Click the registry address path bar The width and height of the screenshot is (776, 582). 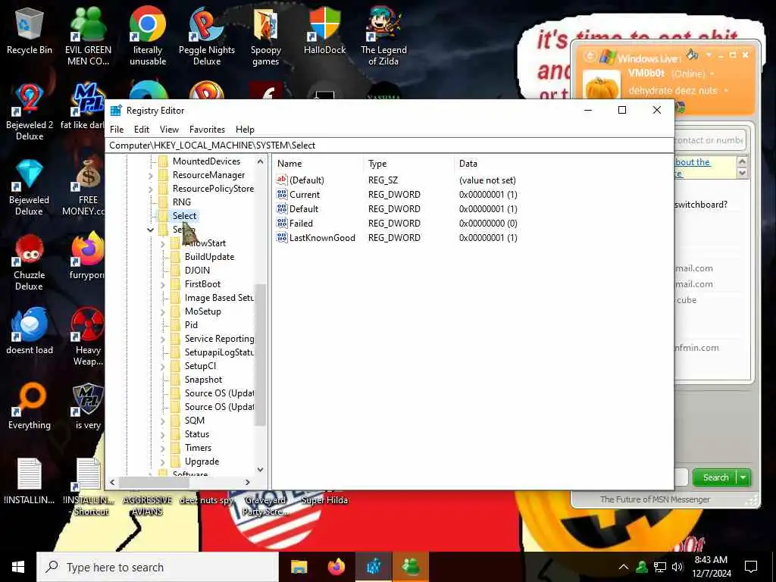pos(390,145)
